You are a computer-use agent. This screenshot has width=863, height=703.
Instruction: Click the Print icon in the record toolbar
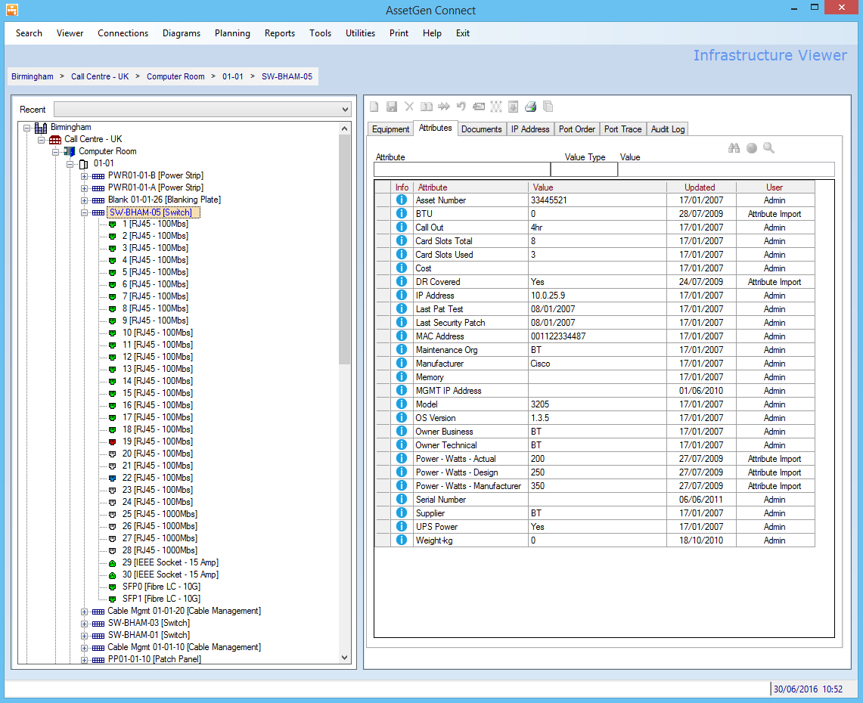point(531,106)
